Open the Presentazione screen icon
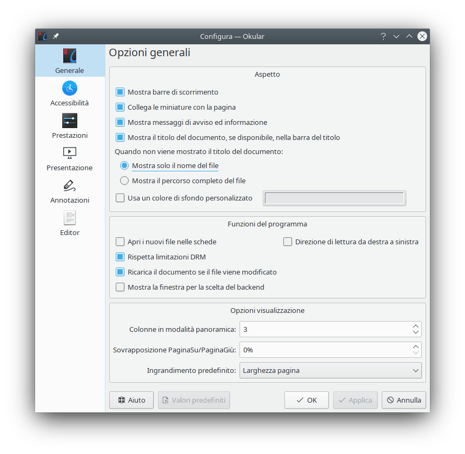This screenshot has height=454, width=465. [70, 153]
